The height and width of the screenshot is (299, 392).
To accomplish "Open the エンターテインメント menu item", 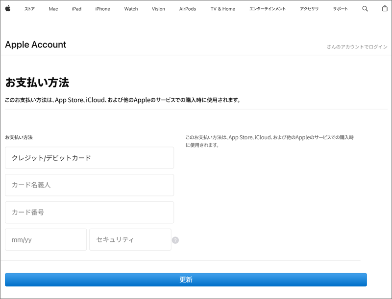I will tap(267, 9).
